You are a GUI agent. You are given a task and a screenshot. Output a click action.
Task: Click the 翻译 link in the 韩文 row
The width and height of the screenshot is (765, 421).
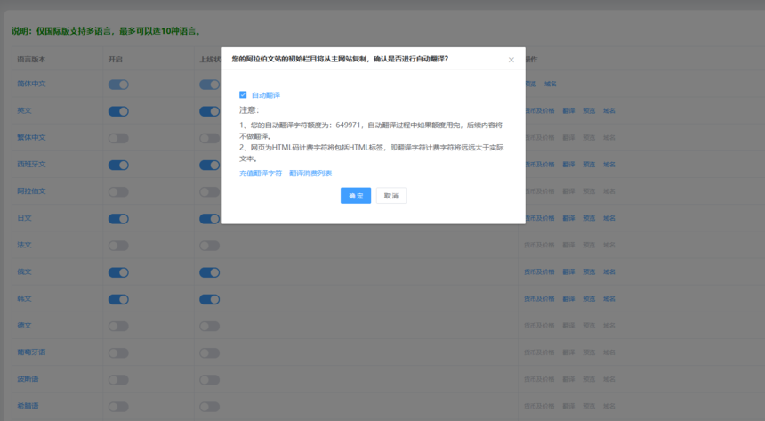pyautogui.click(x=568, y=299)
